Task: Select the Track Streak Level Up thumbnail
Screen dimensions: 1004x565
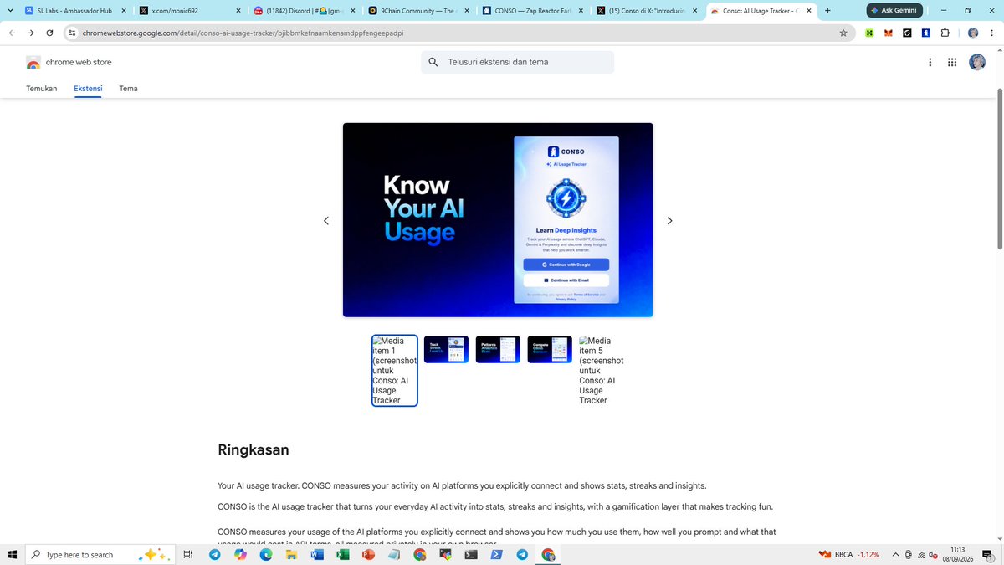Action: tap(446, 350)
